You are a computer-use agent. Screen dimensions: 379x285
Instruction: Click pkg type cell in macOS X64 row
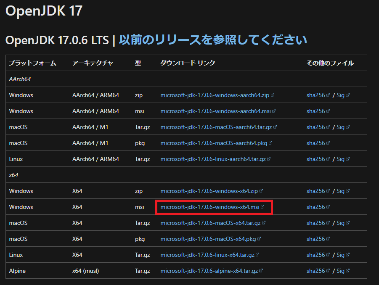tap(140, 239)
